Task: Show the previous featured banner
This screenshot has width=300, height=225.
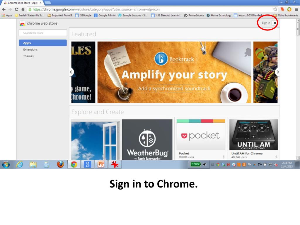Action: point(71,72)
